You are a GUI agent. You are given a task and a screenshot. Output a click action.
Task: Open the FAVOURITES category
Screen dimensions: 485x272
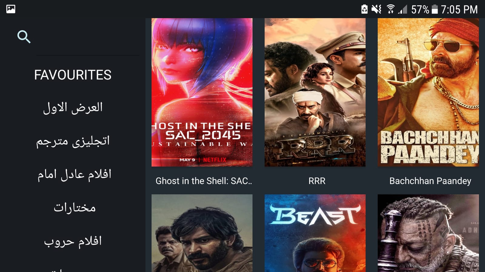[73, 75]
